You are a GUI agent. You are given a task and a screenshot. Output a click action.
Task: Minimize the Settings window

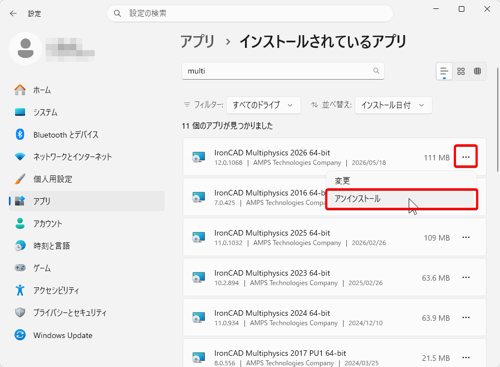click(436, 9)
